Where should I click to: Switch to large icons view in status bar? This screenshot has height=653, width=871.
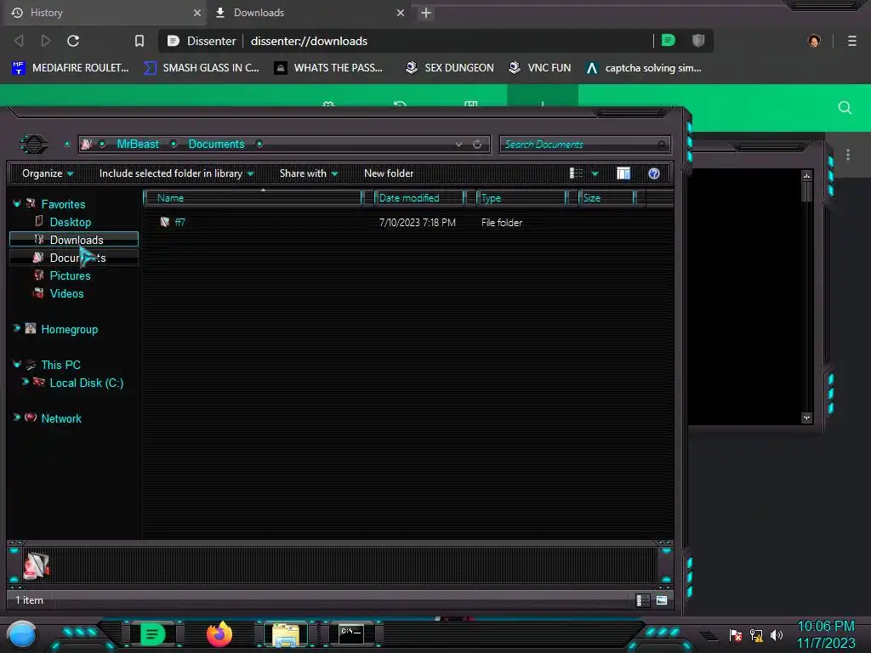coord(662,600)
